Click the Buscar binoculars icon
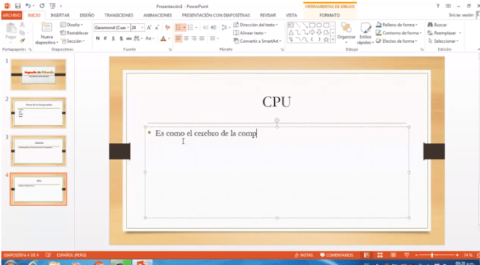Viewport: 480px width, 265px height. pyautogui.click(x=430, y=25)
